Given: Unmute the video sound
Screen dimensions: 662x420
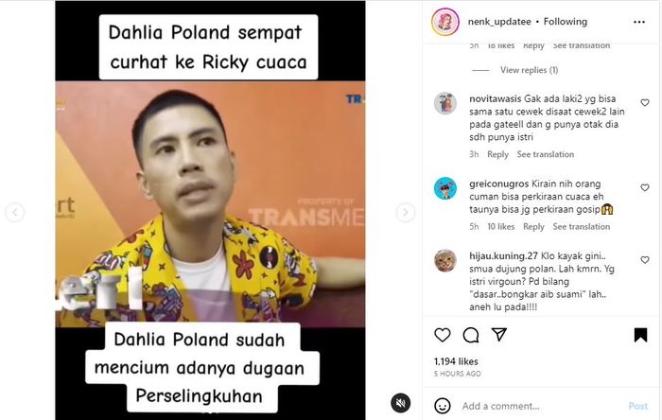Looking at the screenshot, I should point(401,403).
